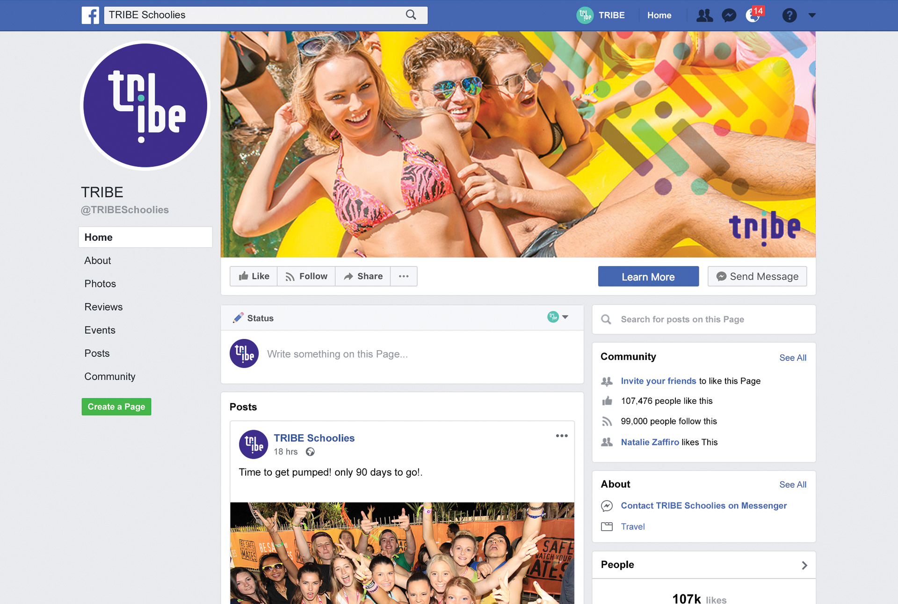Click tribe avatar beside status composer
Screen dimensions: 898x604
pyautogui.click(x=244, y=353)
